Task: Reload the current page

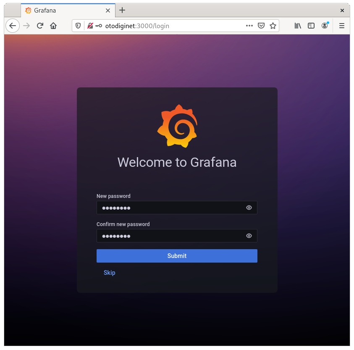Action: click(40, 26)
